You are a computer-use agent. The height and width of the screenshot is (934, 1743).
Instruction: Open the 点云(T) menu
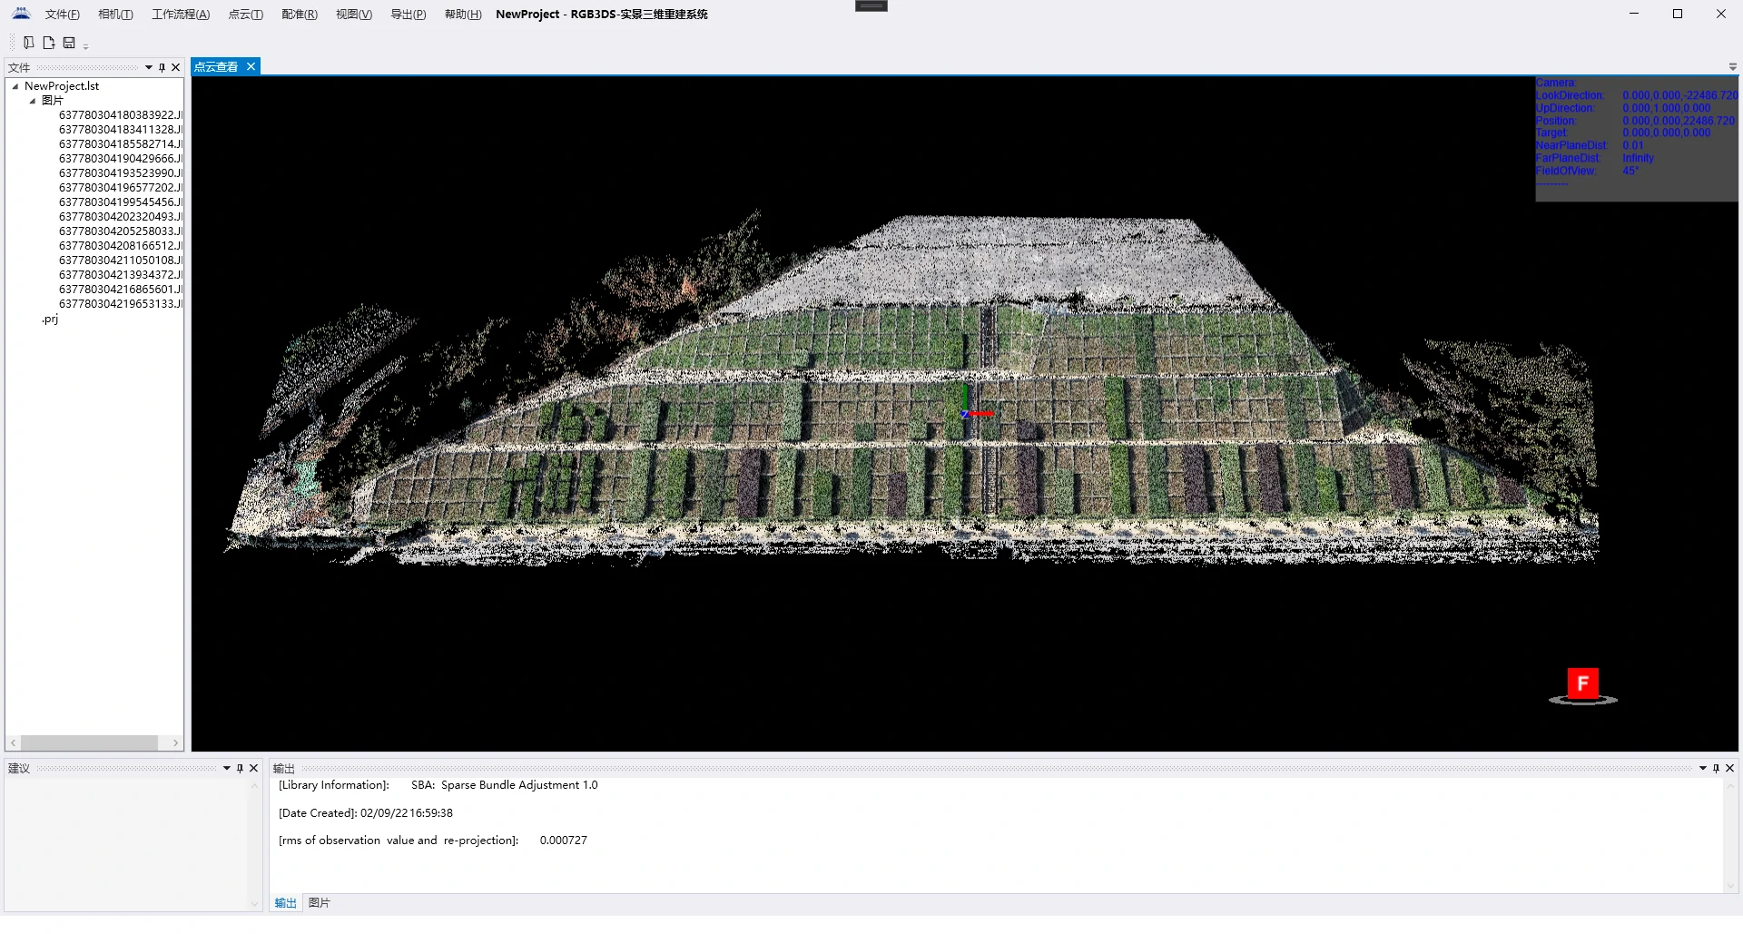pos(245,15)
